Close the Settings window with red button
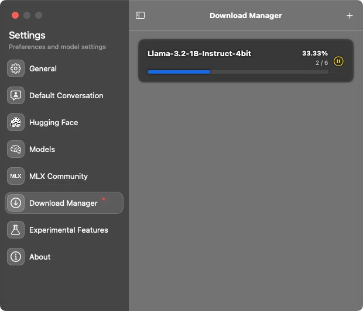Screen dimensions: 363x311 pos(15,15)
